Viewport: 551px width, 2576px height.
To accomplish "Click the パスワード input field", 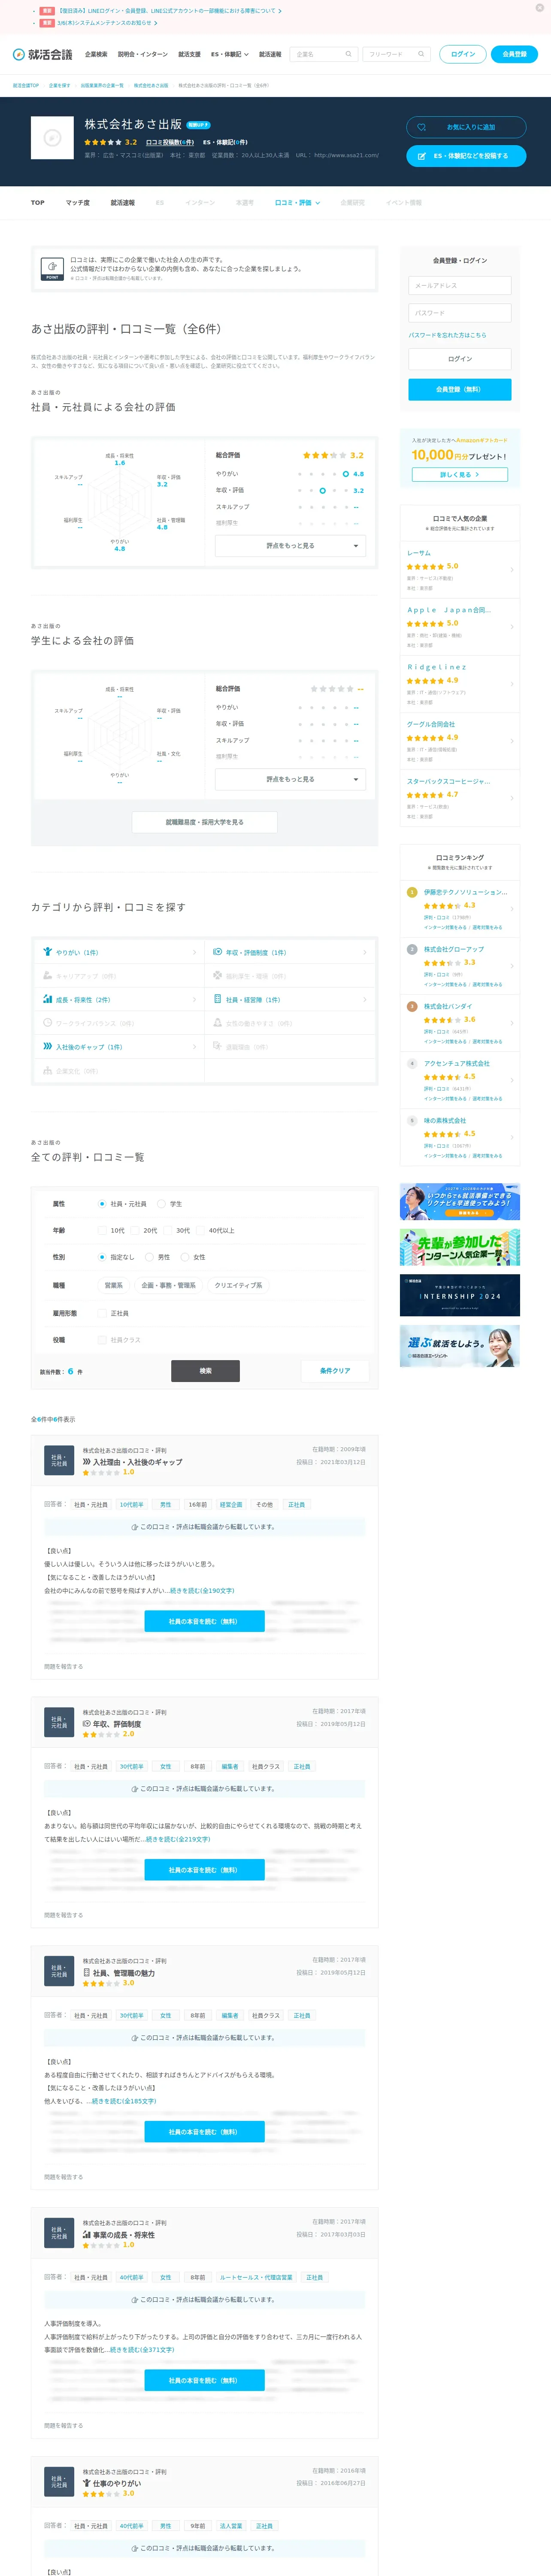I will (x=460, y=313).
